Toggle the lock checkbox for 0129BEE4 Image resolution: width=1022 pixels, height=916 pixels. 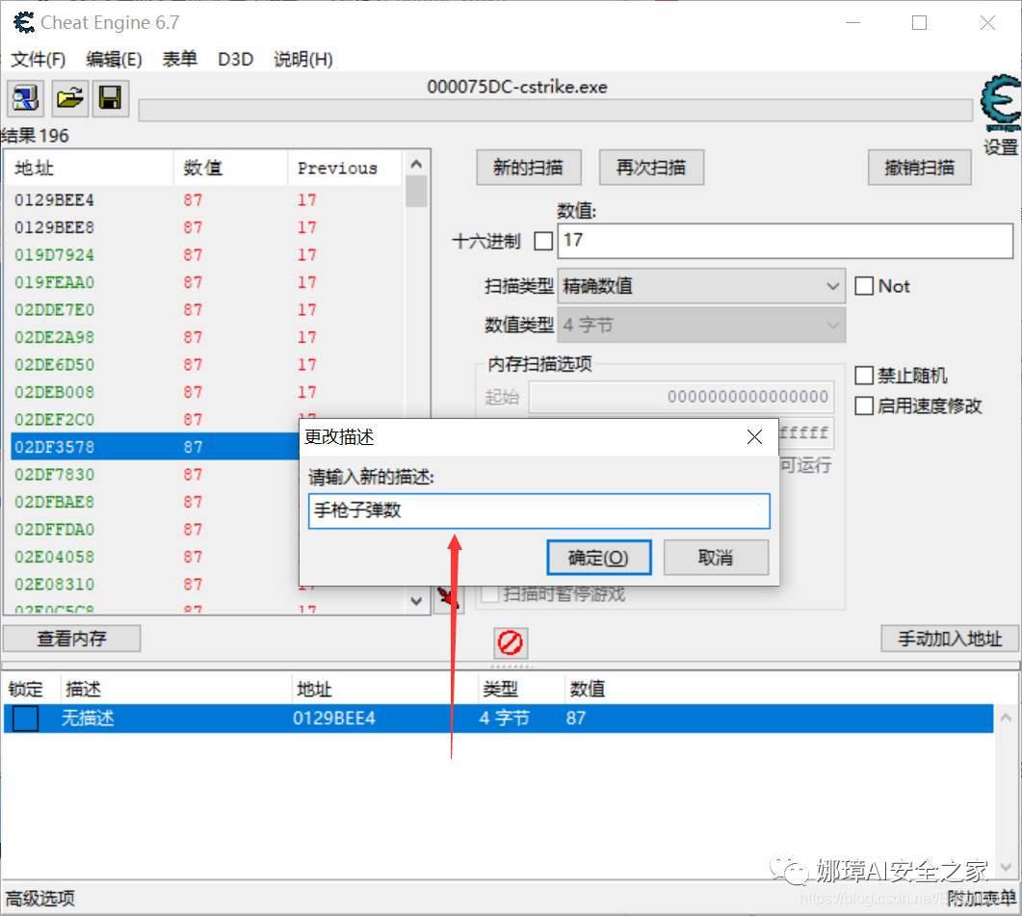(x=25, y=719)
